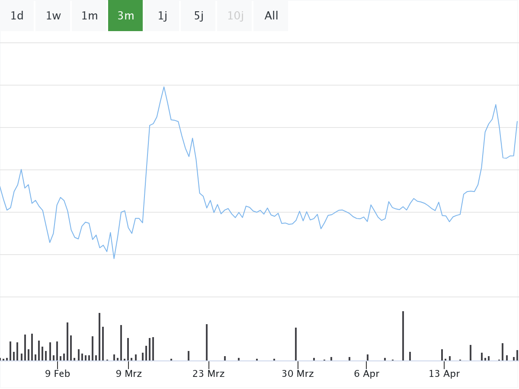Choose the 1m time period
Image resolution: width=519 pixels, height=389 pixels.
click(90, 16)
